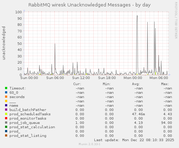Click the 'Mon 06:00' x-axis label

pyautogui.click(x=159, y=78)
